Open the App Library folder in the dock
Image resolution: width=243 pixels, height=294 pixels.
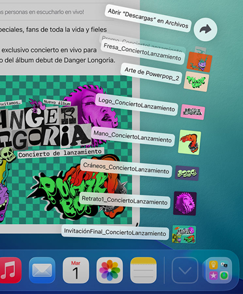pyautogui.click(x=219, y=270)
